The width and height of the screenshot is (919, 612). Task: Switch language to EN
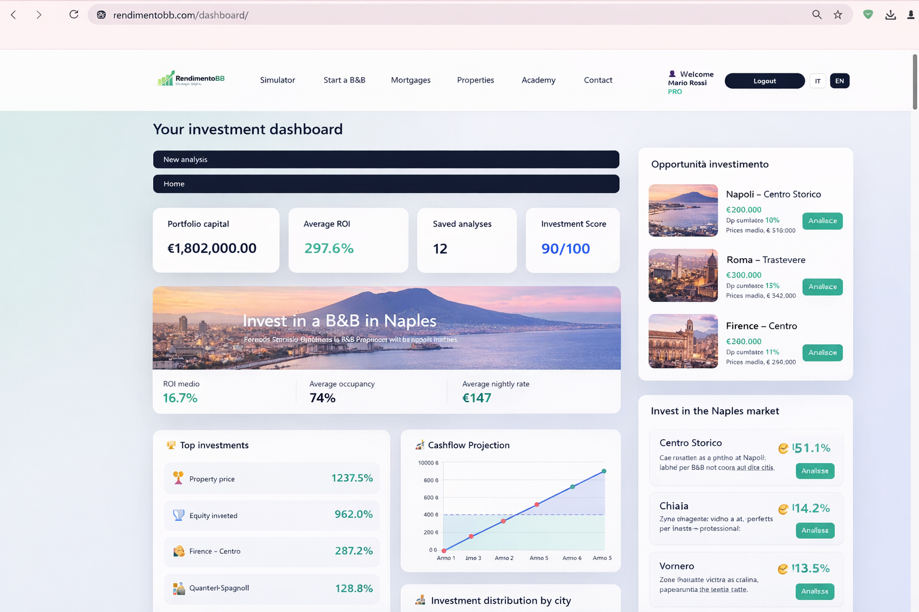pos(839,81)
